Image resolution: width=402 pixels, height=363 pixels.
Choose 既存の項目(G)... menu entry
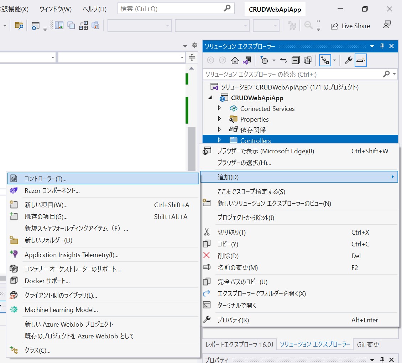pyautogui.click(x=103, y=217)
